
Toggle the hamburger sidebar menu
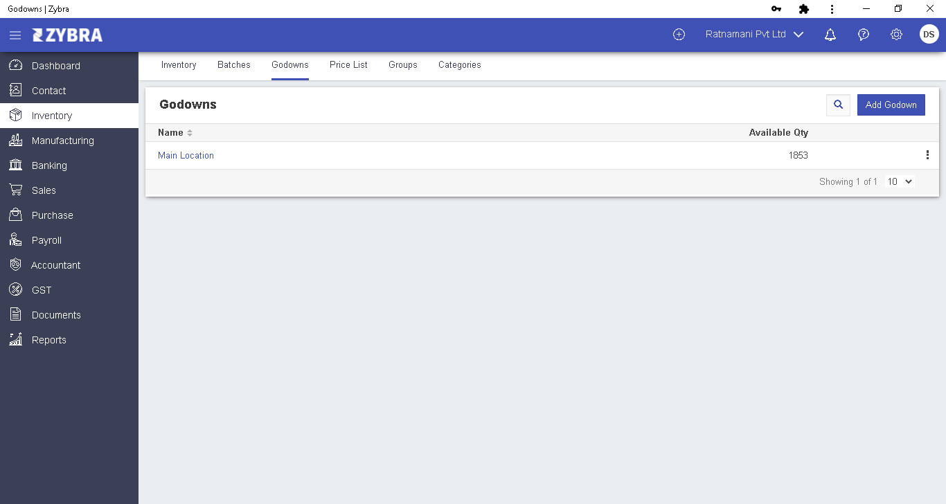click(x=15, y=35)
